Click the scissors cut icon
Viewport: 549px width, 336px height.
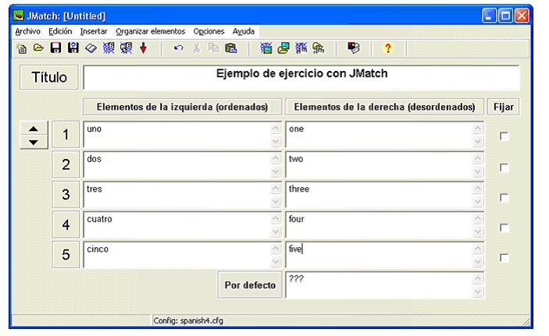coord(196,48)
